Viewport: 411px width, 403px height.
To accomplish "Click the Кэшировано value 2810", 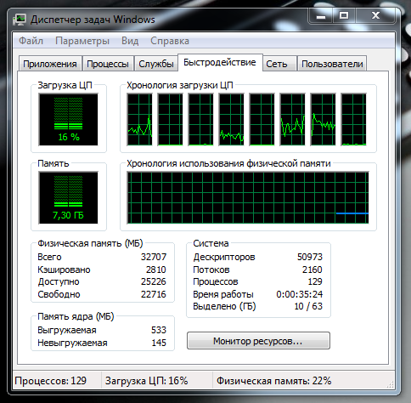I will pyautogui.click(x=156, y=270).
